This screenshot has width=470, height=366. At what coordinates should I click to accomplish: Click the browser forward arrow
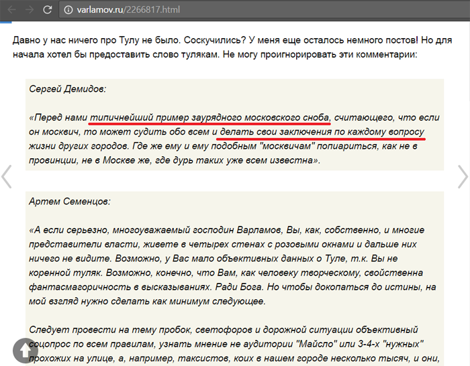(30, 10)
